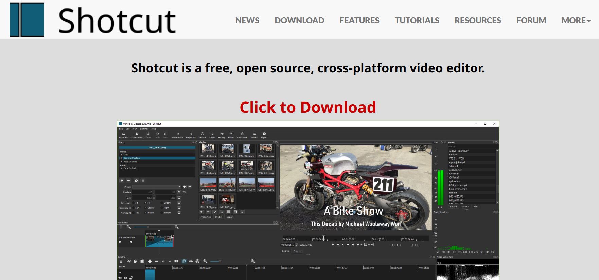Toggle the Crop filter checkbox

(x=121, y=155)
